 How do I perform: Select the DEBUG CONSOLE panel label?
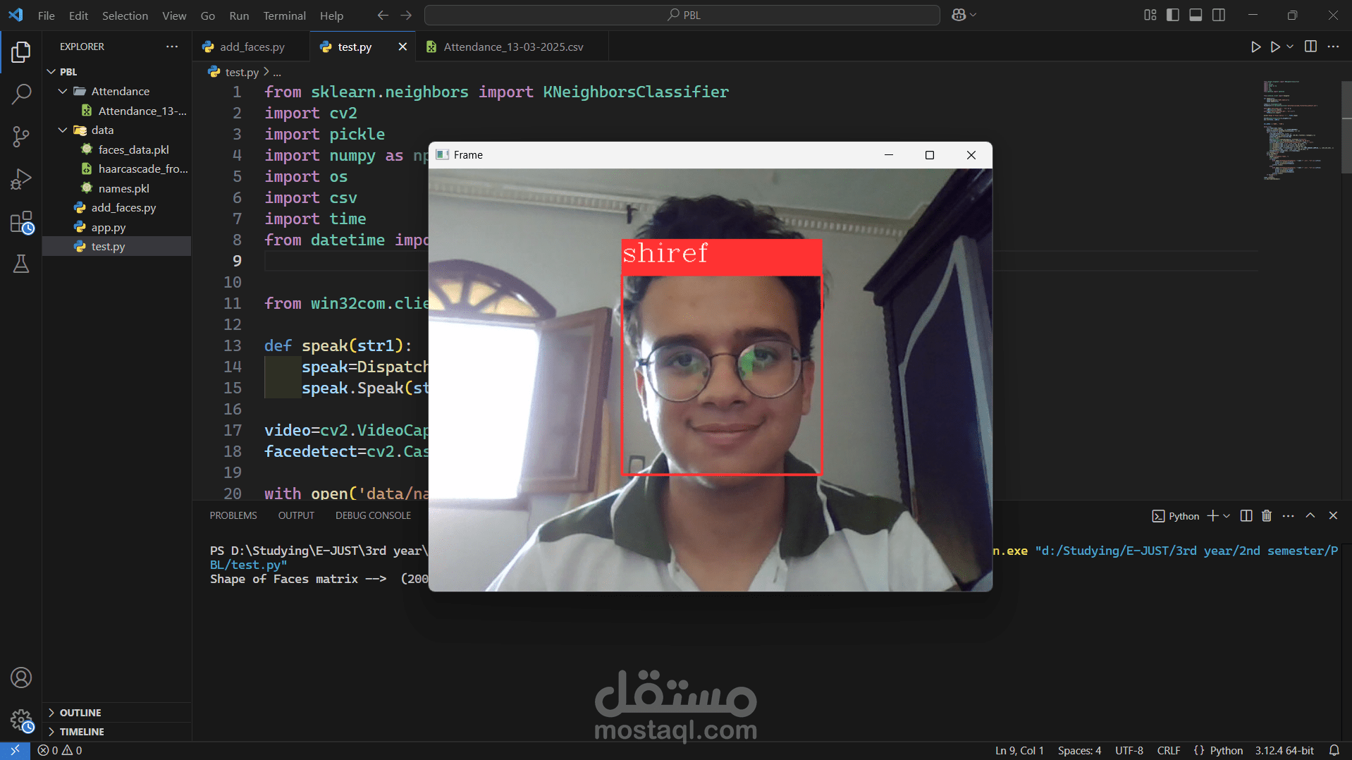pos(373,515)
